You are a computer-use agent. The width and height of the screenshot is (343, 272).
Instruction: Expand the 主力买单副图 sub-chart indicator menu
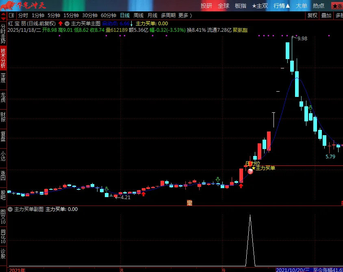click(11, 209)
